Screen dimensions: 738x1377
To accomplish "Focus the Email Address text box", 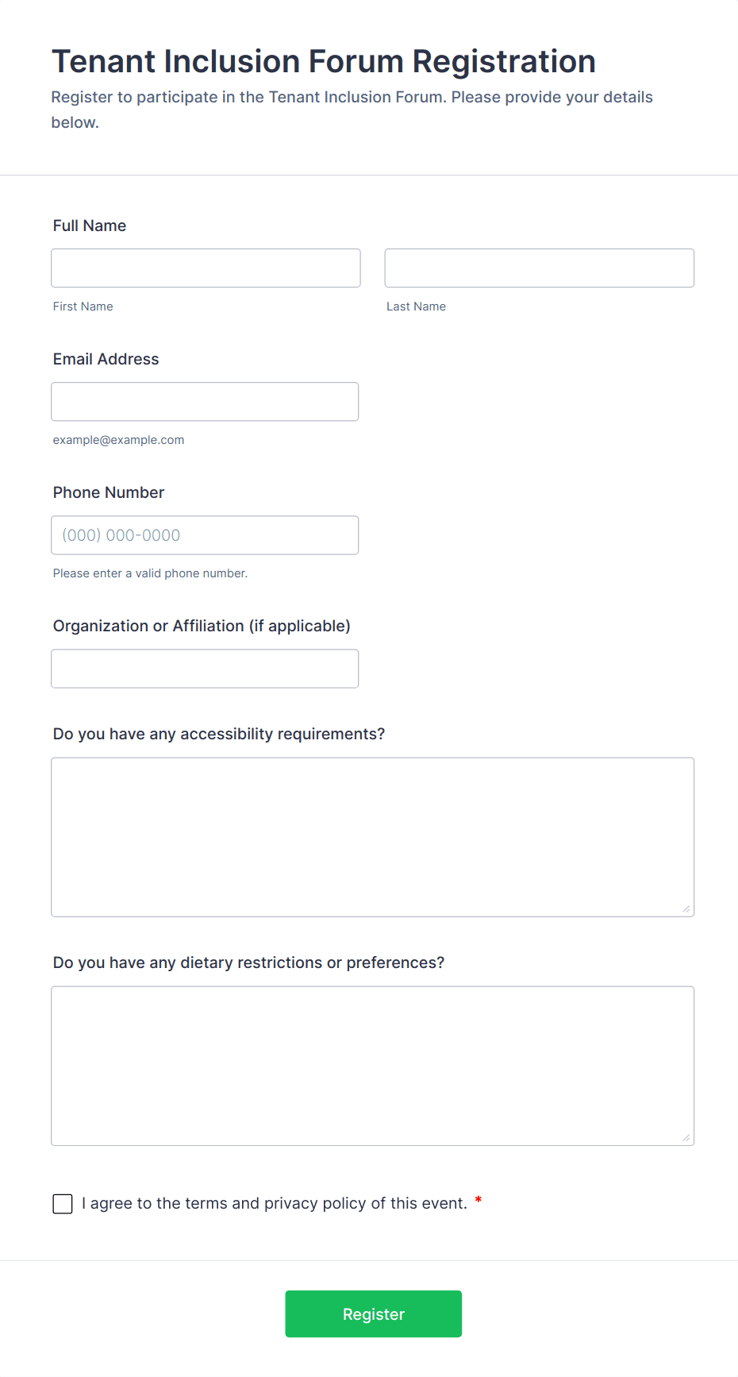I will pyautogui.click(x=205, y=402).
